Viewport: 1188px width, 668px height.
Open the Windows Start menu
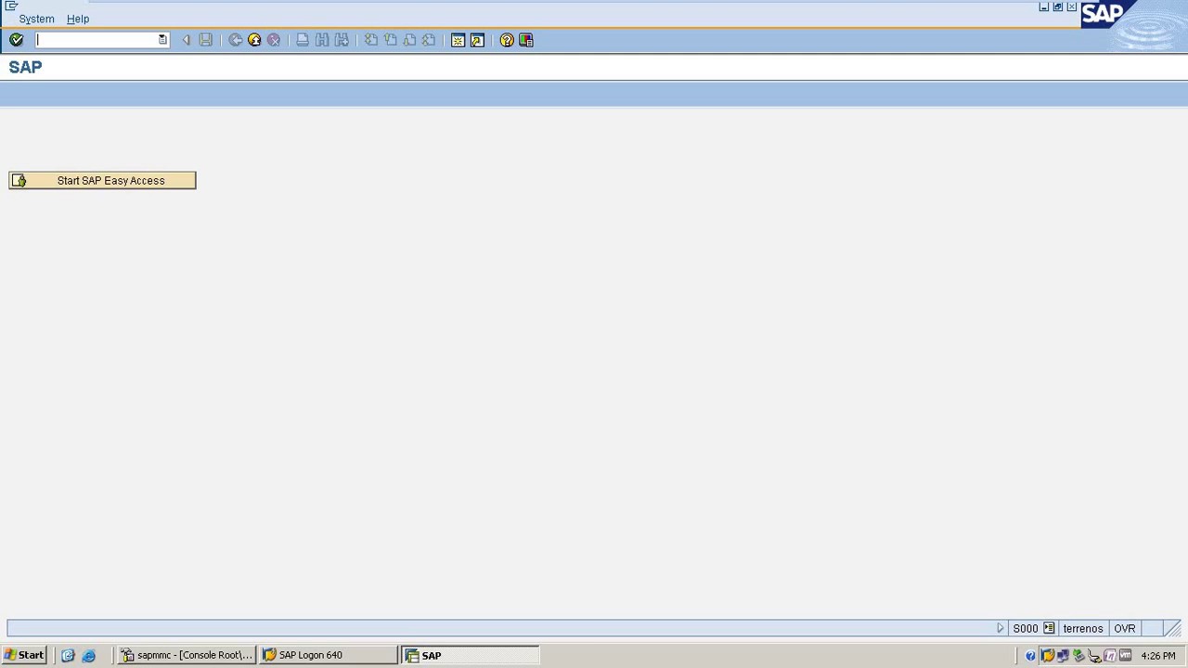pyautogui.click(x=24, y=655)
